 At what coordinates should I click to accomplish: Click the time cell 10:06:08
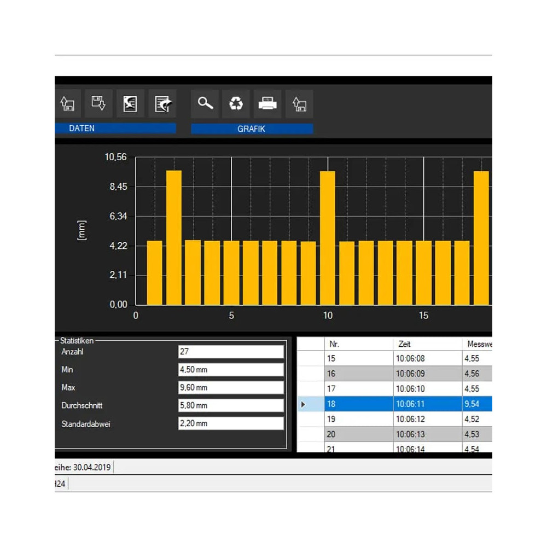tap(428, 358)
